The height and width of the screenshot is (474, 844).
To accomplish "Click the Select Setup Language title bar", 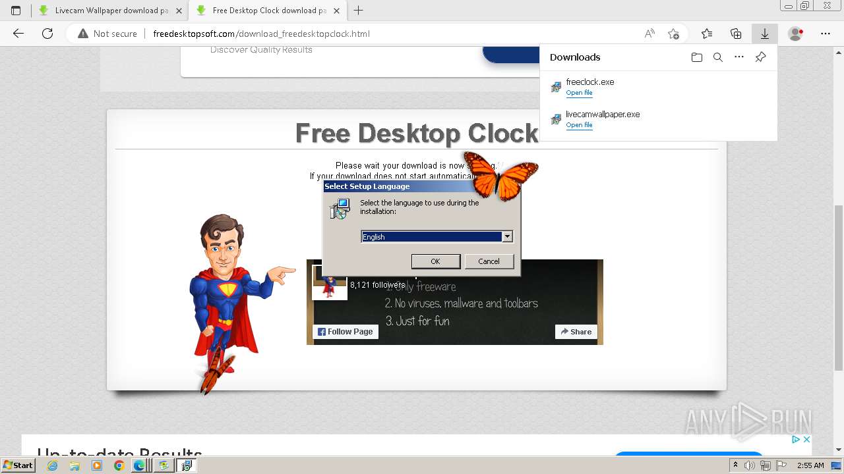I will (x=421, y=186).
